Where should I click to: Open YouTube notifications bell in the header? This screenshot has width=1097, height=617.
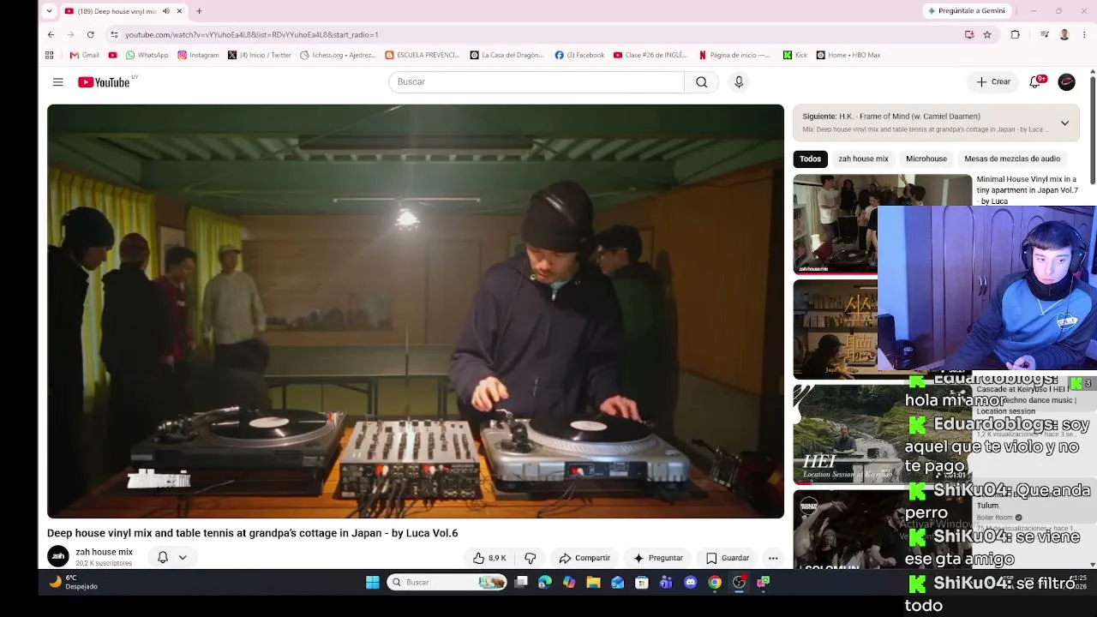pyautogui.click(x=1035, y=81)
